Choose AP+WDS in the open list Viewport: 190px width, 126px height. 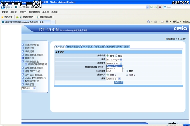coord(114,68)
